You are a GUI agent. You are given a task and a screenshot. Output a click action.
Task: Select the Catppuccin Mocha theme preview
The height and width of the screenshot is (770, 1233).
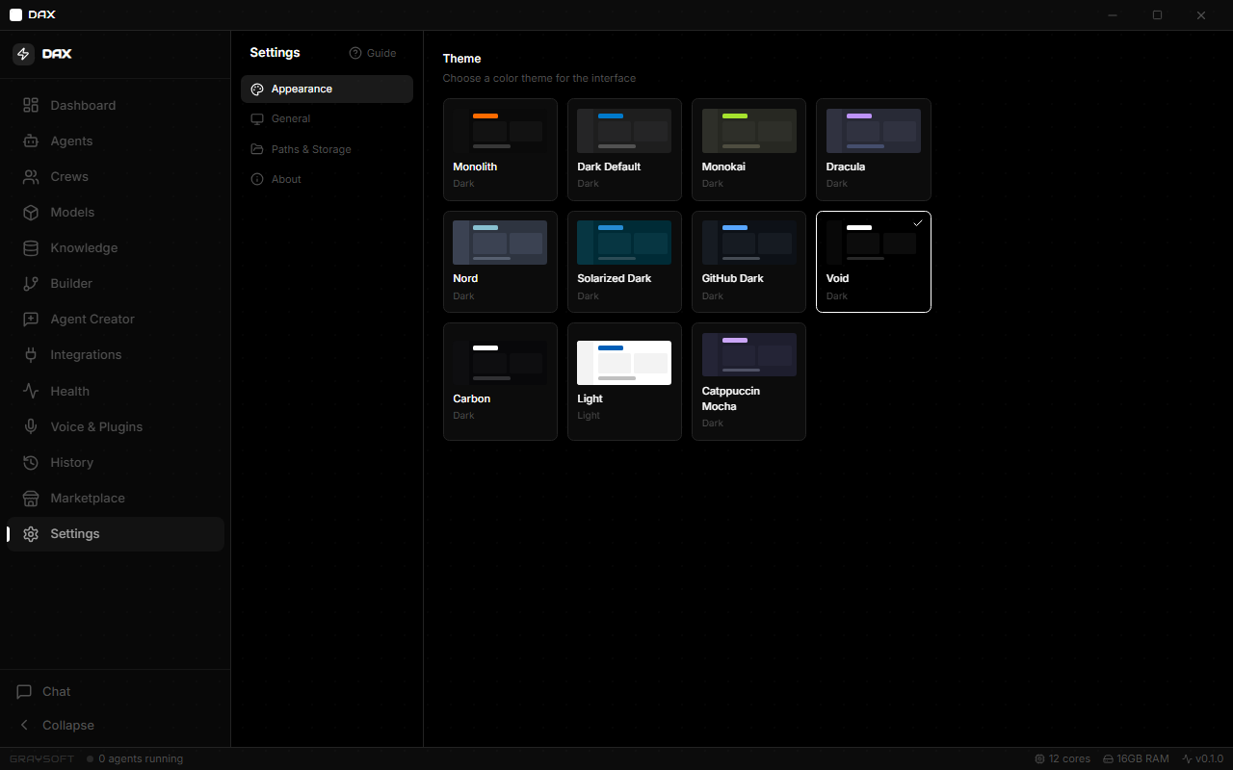748,354
